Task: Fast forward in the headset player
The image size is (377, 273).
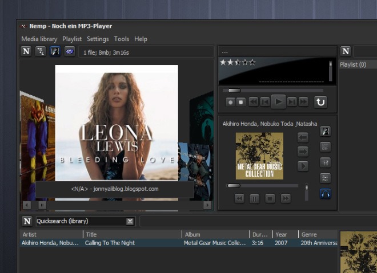Action: [x=286, y=198]
